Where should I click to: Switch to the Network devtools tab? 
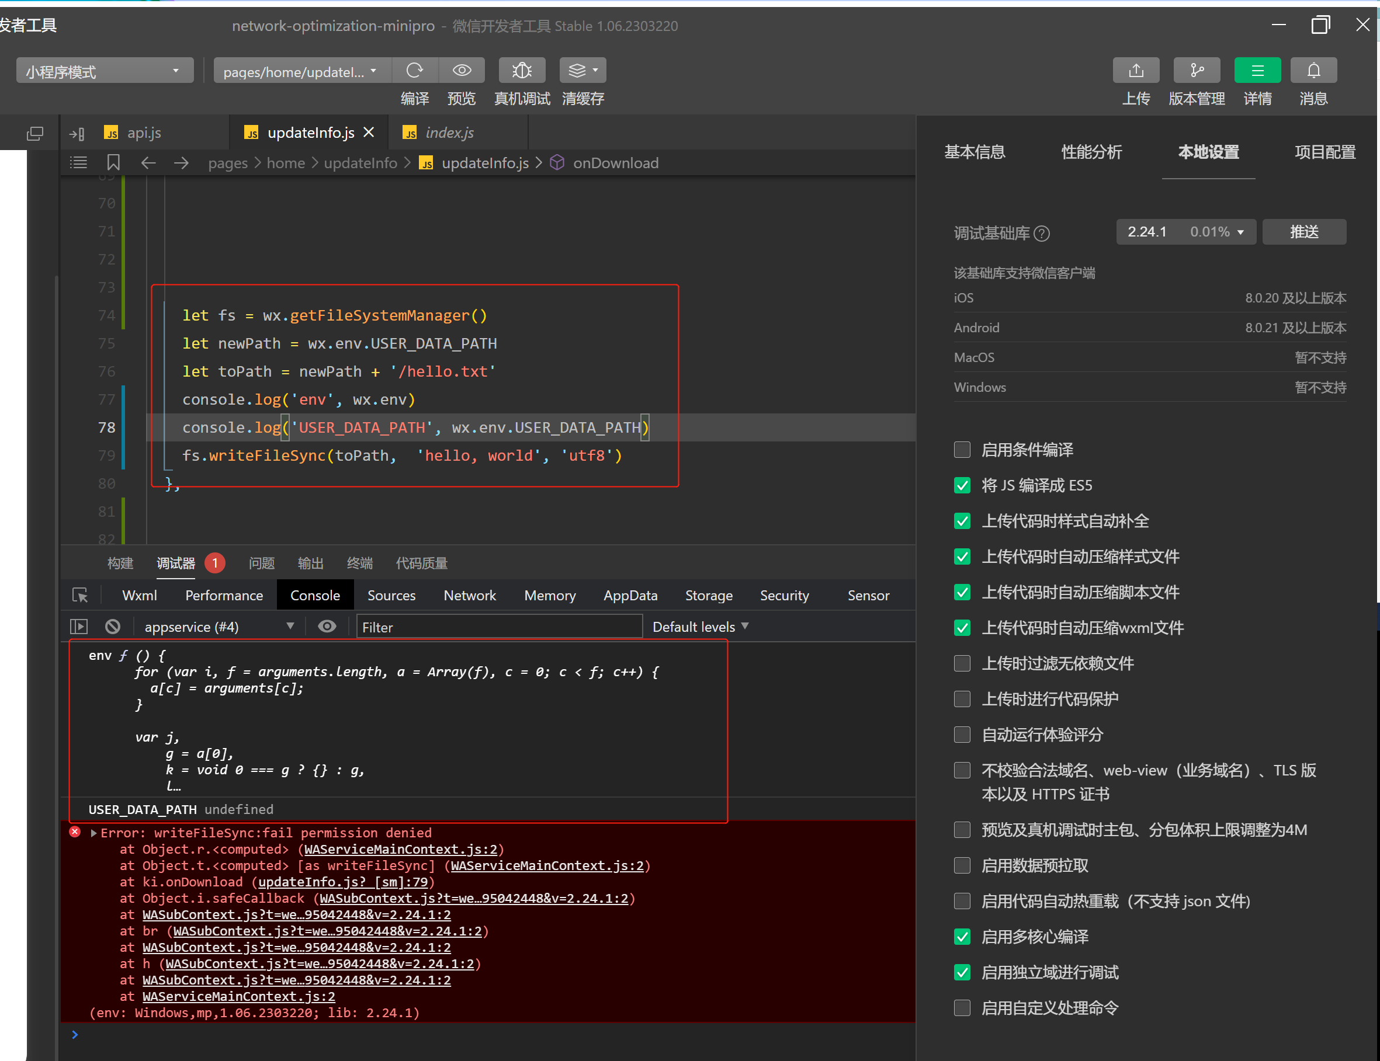click(x=470, y=595)
